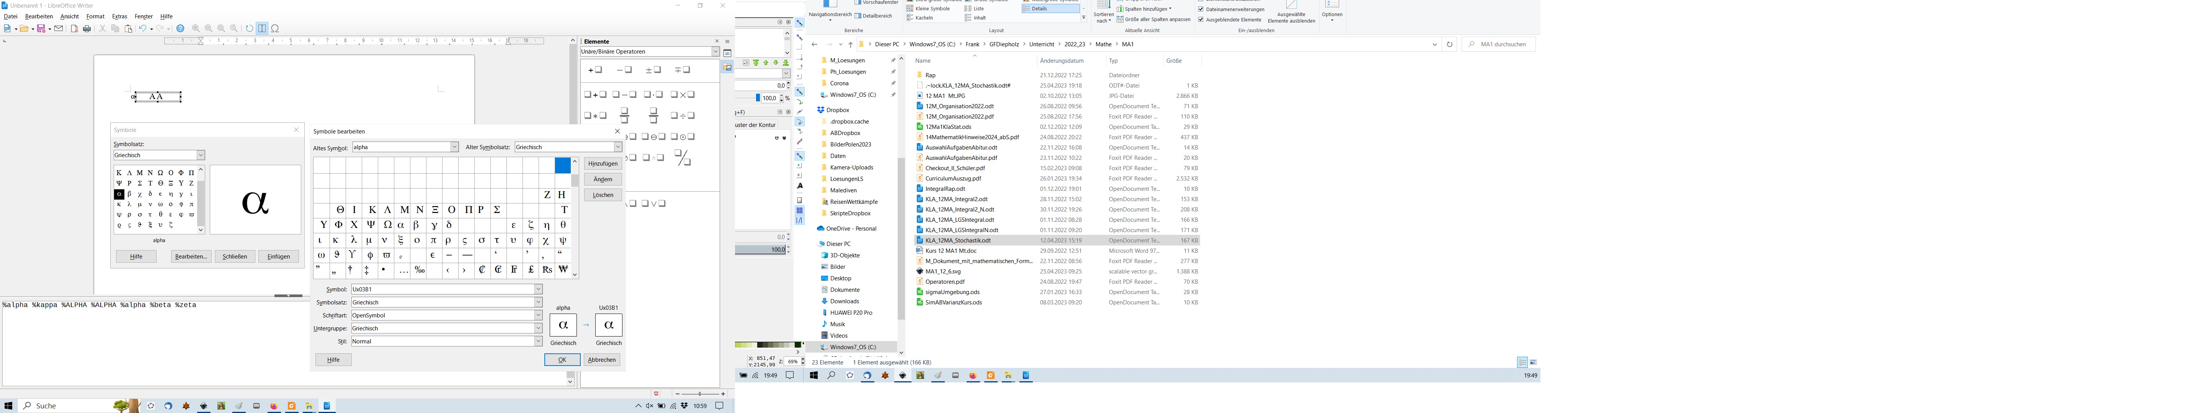Click the Zoom in magnifier icon
The height and width of the screenshot is (413, 2205).
click(195, 28)
